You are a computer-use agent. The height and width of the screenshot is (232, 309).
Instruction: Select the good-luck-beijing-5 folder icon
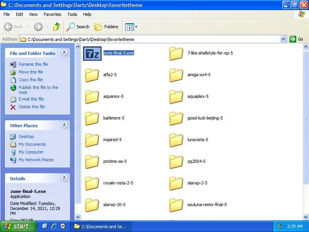[x=176, y=118]
